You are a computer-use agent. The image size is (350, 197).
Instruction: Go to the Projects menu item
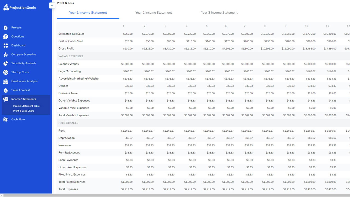[x=16, y=28]
